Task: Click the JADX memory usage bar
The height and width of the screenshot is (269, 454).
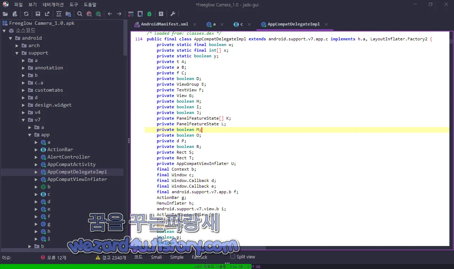Action: coord(227,267)
